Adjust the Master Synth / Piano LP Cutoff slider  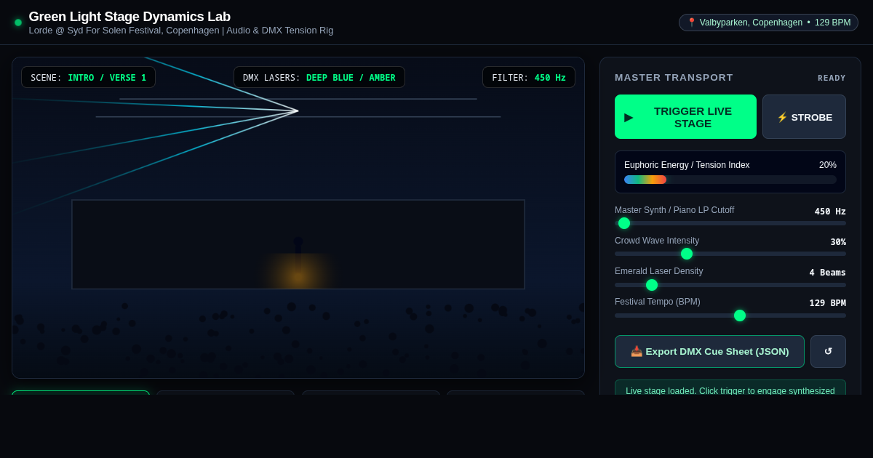click(730, 223)
